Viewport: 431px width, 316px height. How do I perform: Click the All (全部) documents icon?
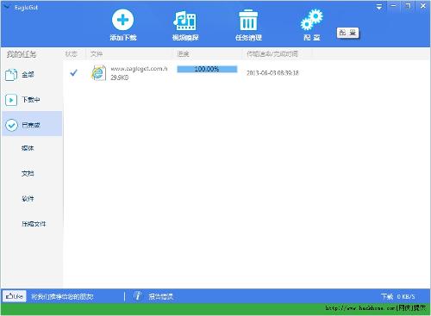11,75
